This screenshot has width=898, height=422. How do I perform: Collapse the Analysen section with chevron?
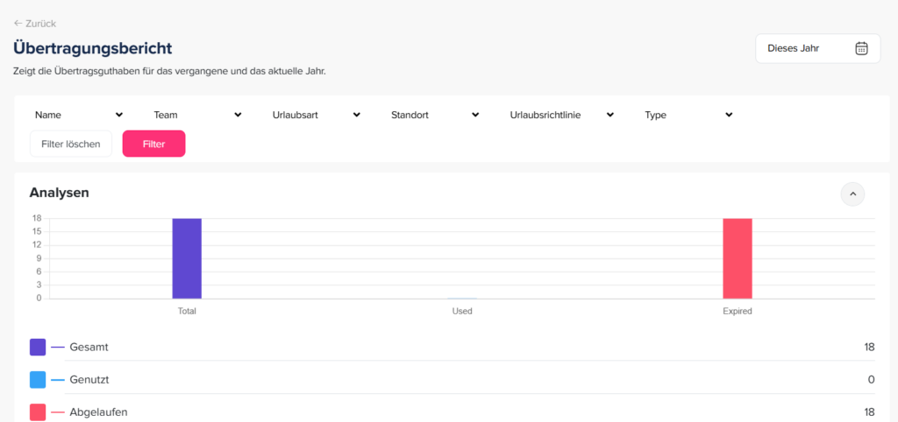click(x=852, y=193)
